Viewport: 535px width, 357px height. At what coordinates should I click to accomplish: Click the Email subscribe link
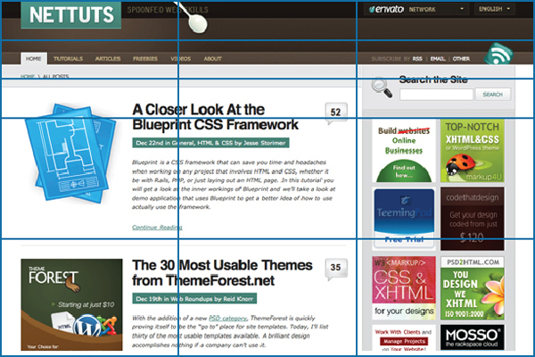click(x=438, y=59)
